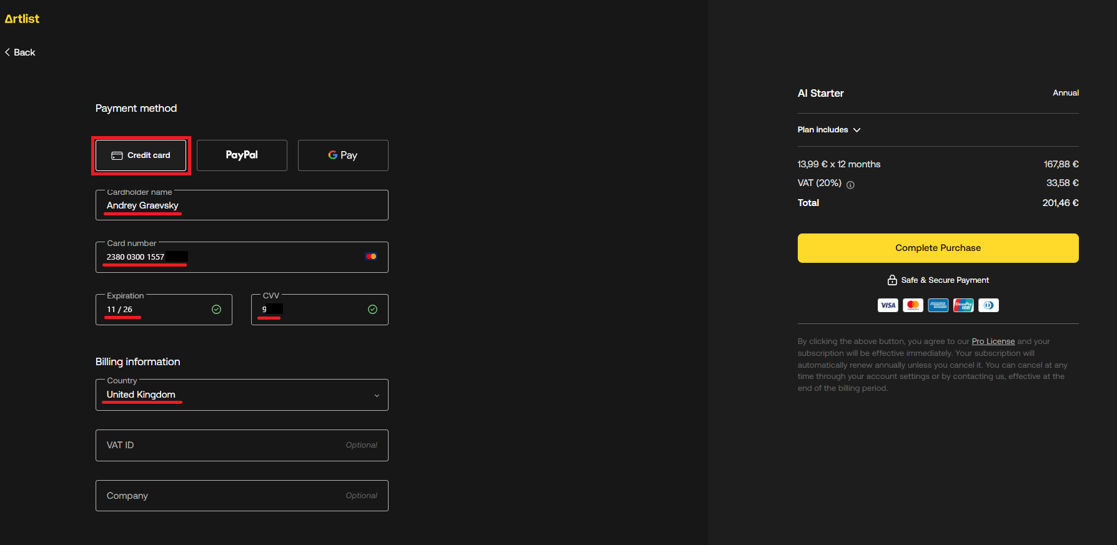Click the VAT info icon
This screenshot has height=545, width=1117.
point(850,185)
